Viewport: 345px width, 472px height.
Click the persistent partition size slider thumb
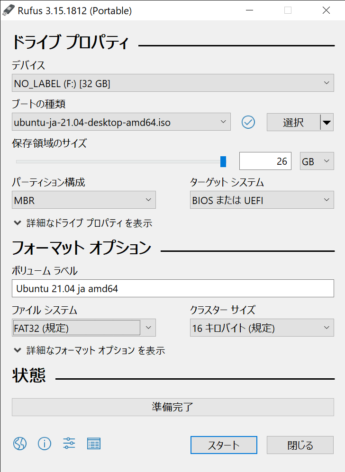(x=223, y=161)
